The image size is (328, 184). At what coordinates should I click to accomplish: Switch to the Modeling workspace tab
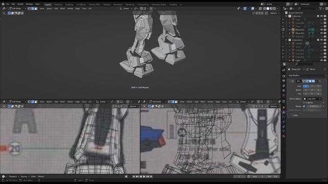click(x=58, y=5)
